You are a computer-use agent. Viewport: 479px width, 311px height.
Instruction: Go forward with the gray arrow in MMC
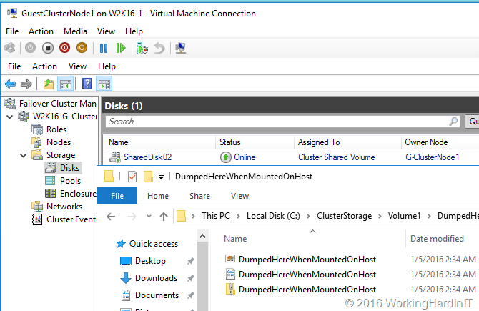26,84
